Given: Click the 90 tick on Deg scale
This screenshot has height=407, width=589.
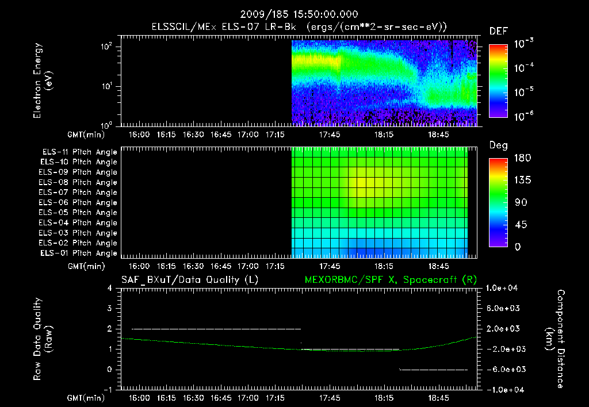Looking at the screenshot, I should (x=521, y=202).
